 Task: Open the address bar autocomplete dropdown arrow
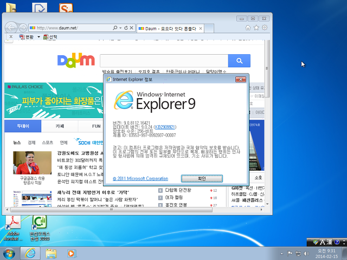tap(120, 28)
